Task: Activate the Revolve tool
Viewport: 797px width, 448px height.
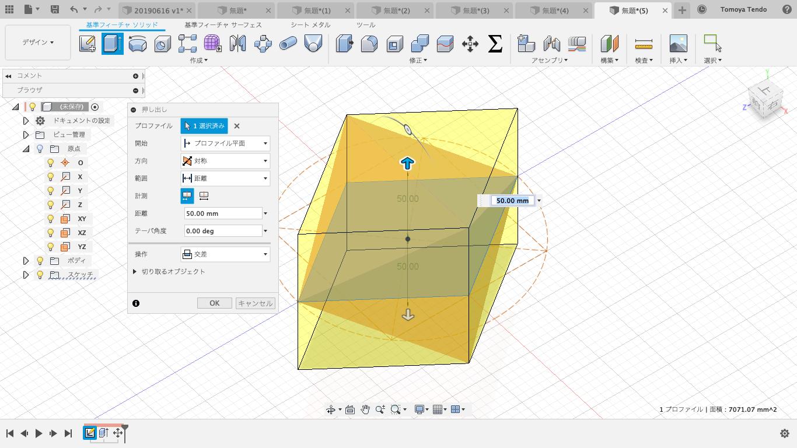Action: [x=138, y=44]
